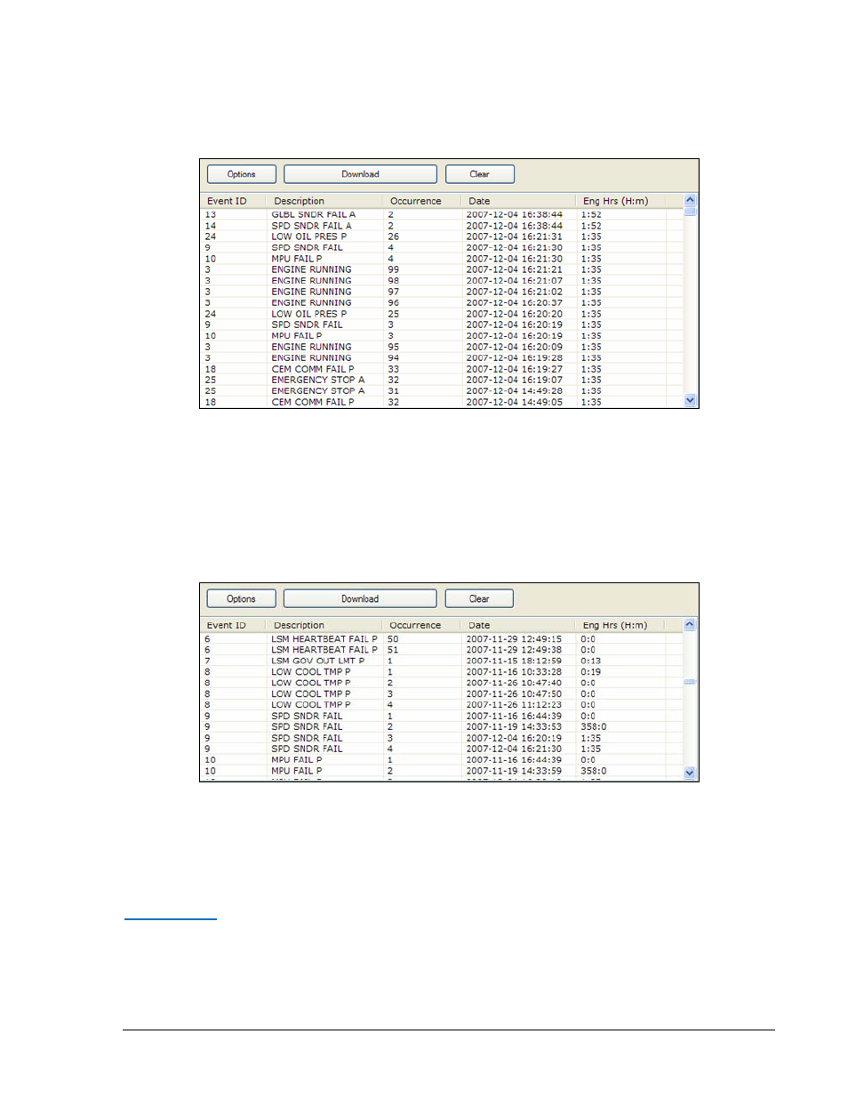Select CEM COMM FAIL P row with occurrence 33
848x1098 pixels.
(443, 369)
